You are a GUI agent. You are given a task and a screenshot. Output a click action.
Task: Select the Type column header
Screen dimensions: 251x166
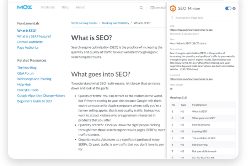click(183, 105)
